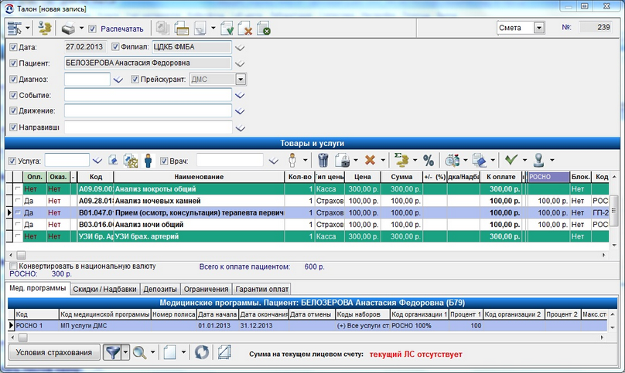This screenshot has height=373, width=625.
Task: Click the stamp and coins payment icon
Action: tap(45, 29)
